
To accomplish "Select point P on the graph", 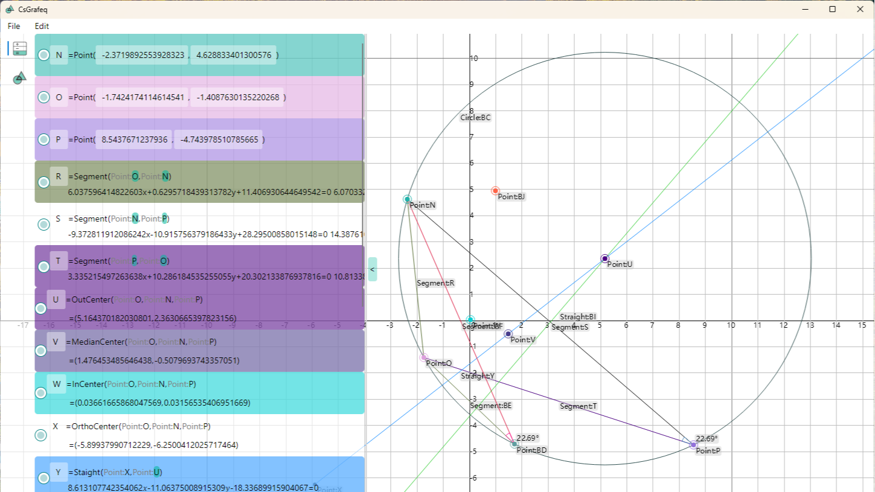I will [693, 445].
